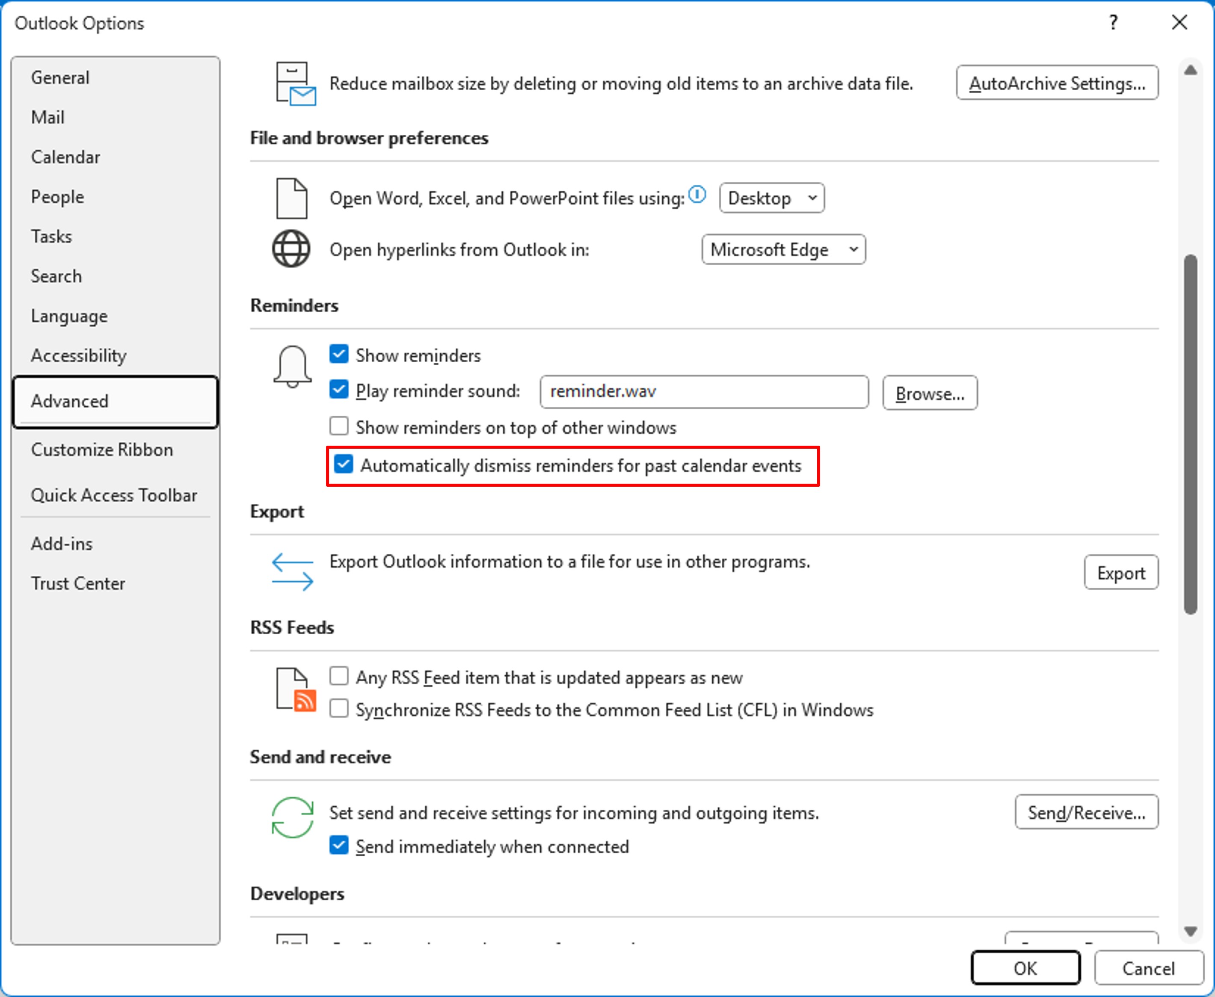This screenshot has width=1215, height=997.
Task: Click the File and browser preferences heading
Action: tap(369, 138)
